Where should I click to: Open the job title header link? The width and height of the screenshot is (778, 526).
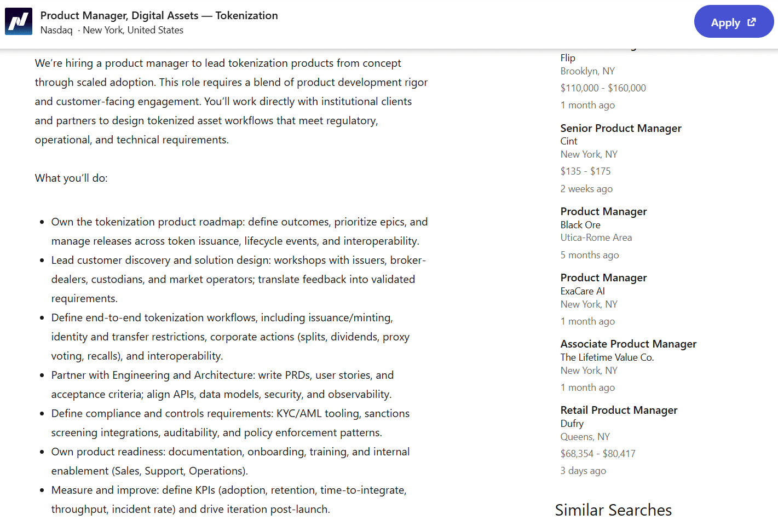click(159, 15)
